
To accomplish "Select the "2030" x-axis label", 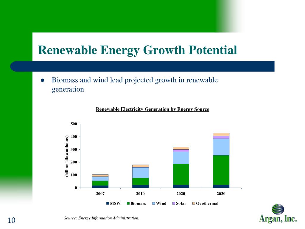I will [x=221, y=194].
